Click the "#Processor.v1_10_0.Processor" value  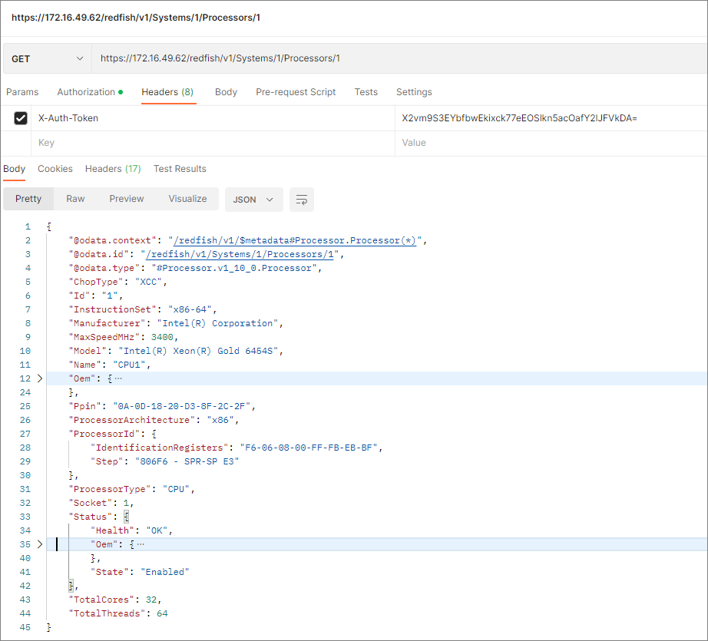pos(234,268)
